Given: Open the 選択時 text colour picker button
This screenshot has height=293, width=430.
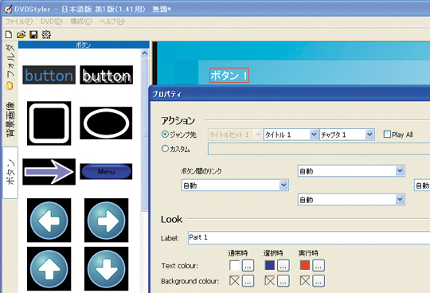Looking at the screenshot, I should [283, 265].
